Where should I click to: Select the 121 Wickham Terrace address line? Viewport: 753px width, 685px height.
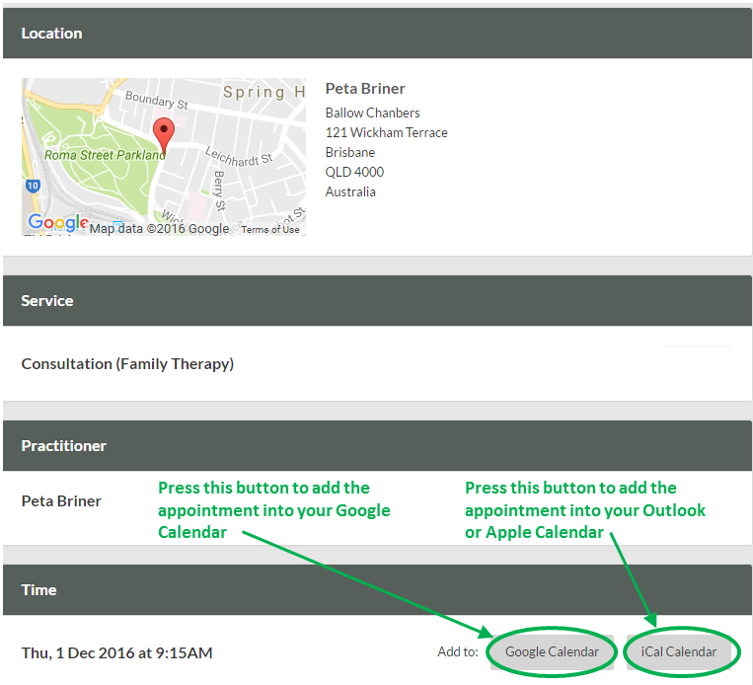coord(386,132)
